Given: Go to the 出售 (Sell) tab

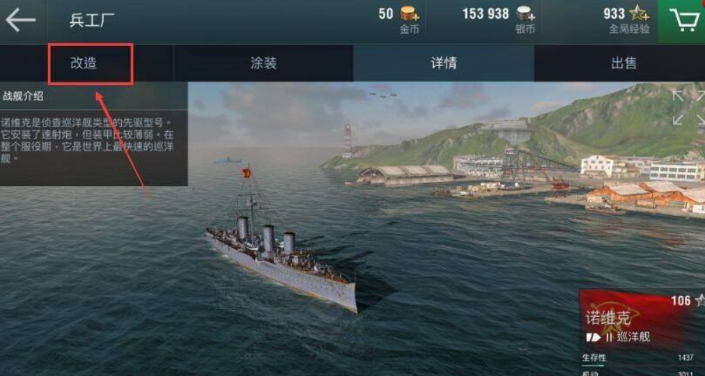Looking at the screenshot, I should (x=623, y=63).
